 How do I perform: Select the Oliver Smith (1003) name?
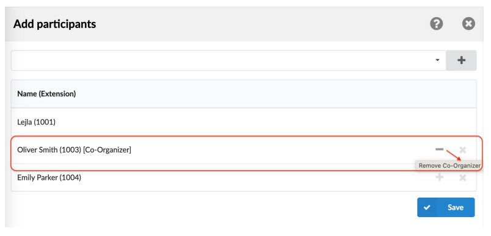49,150
